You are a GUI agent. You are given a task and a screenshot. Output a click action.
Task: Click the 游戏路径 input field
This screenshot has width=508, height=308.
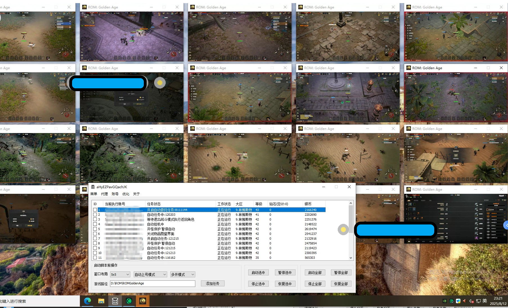[152, 284]
